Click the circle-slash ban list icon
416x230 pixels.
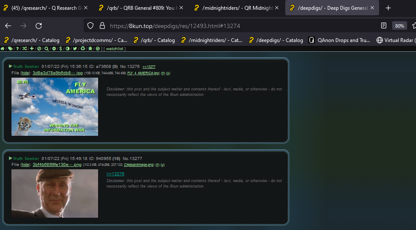click(x=39, y=48)
